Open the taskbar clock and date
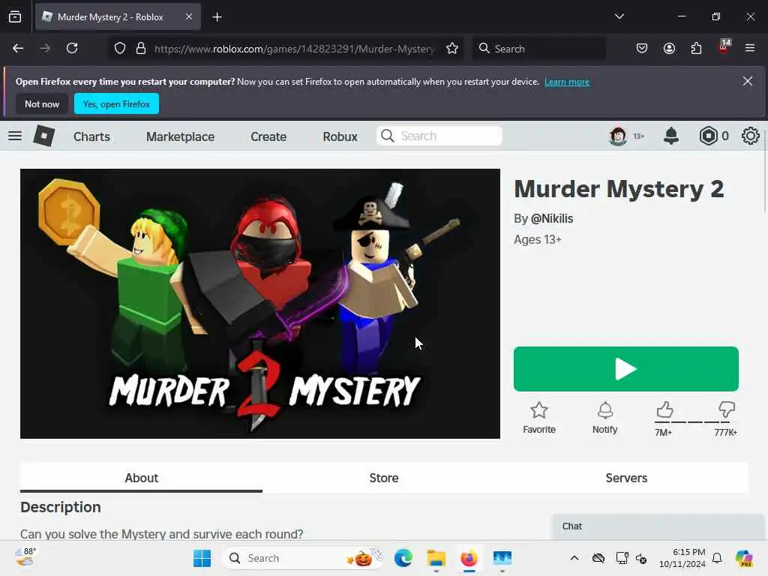This screenshot has width=768, height=576. (682, 558)
